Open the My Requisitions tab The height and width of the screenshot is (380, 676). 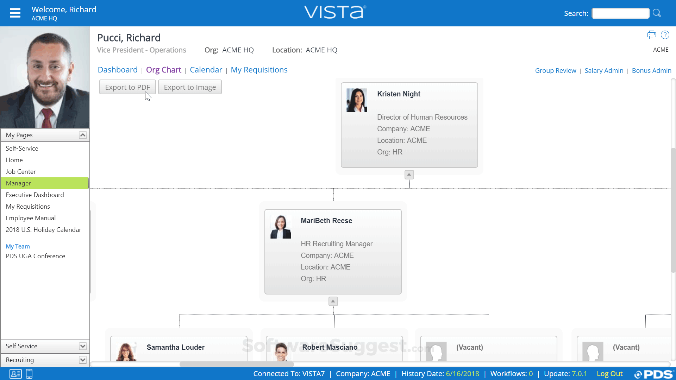pyautogui.click(x=259, y=70)
